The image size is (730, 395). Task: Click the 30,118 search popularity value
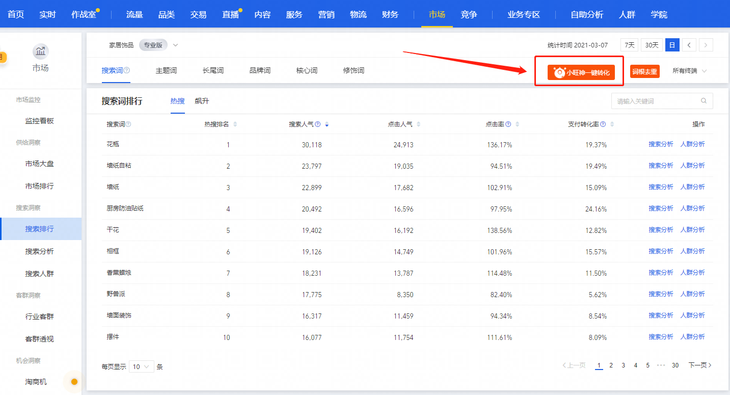tap(312, 145)
